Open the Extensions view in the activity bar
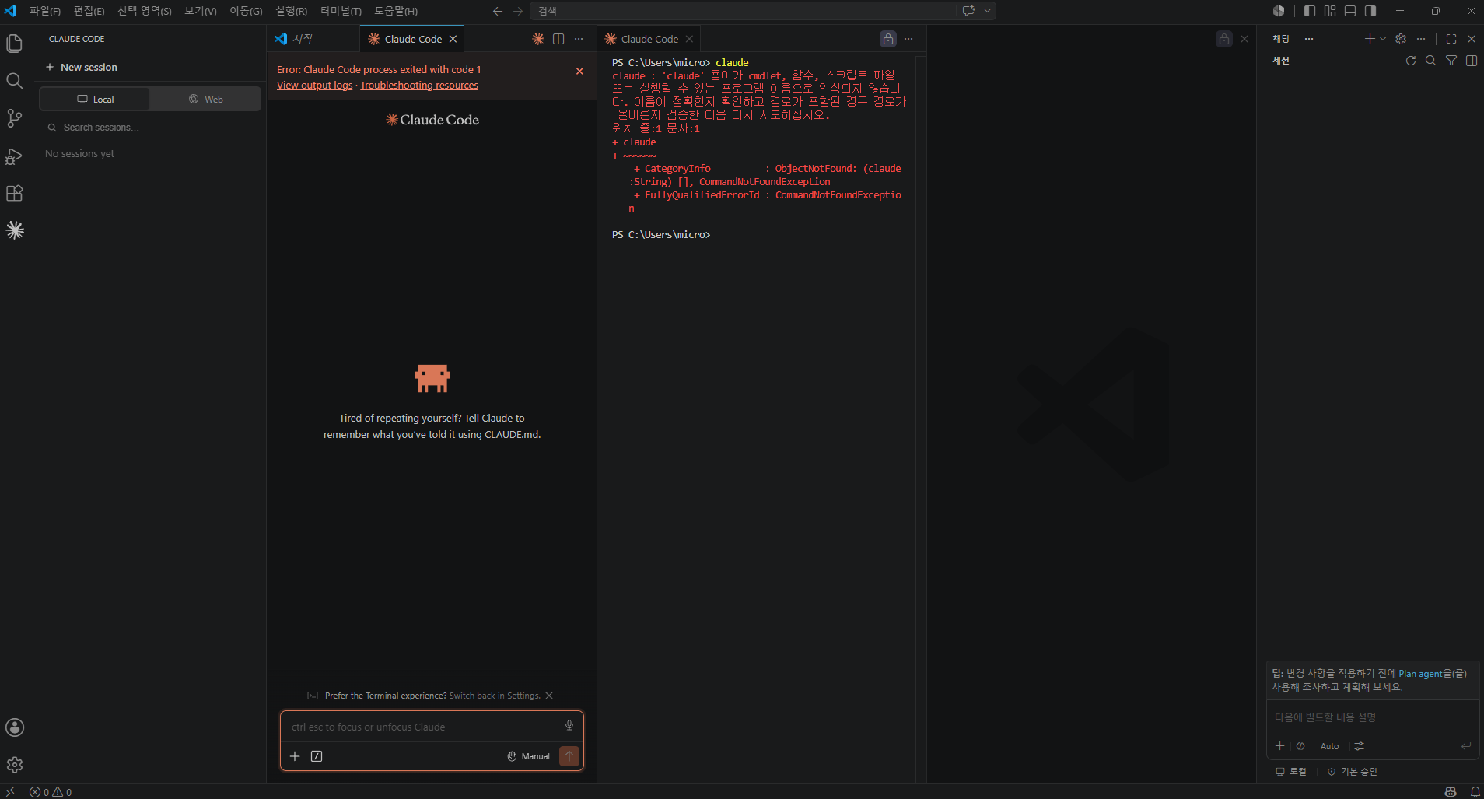 click(x=14, y=193)
